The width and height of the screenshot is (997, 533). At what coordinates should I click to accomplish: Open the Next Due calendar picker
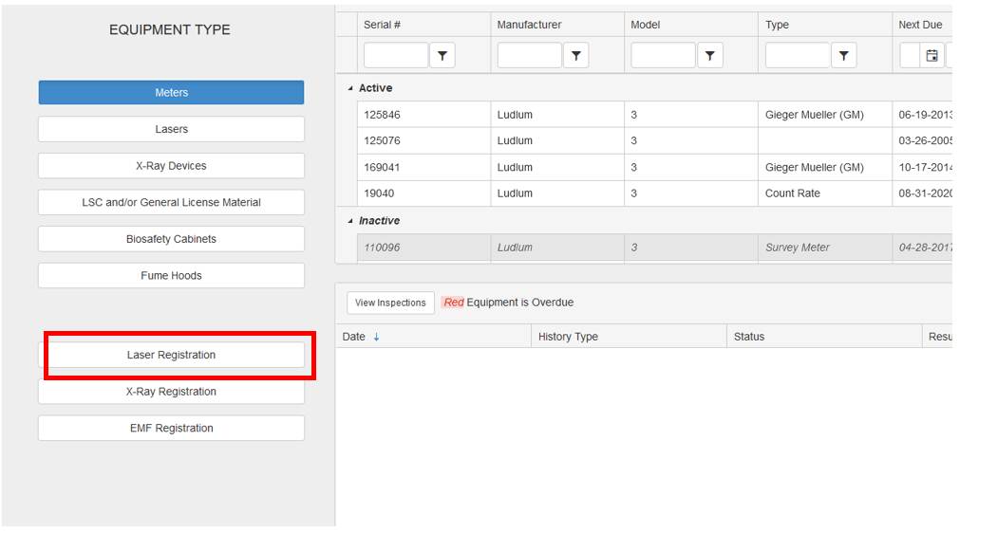coord(931,56)
